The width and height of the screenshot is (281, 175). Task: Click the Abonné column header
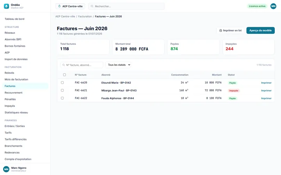tap(106, 75)
